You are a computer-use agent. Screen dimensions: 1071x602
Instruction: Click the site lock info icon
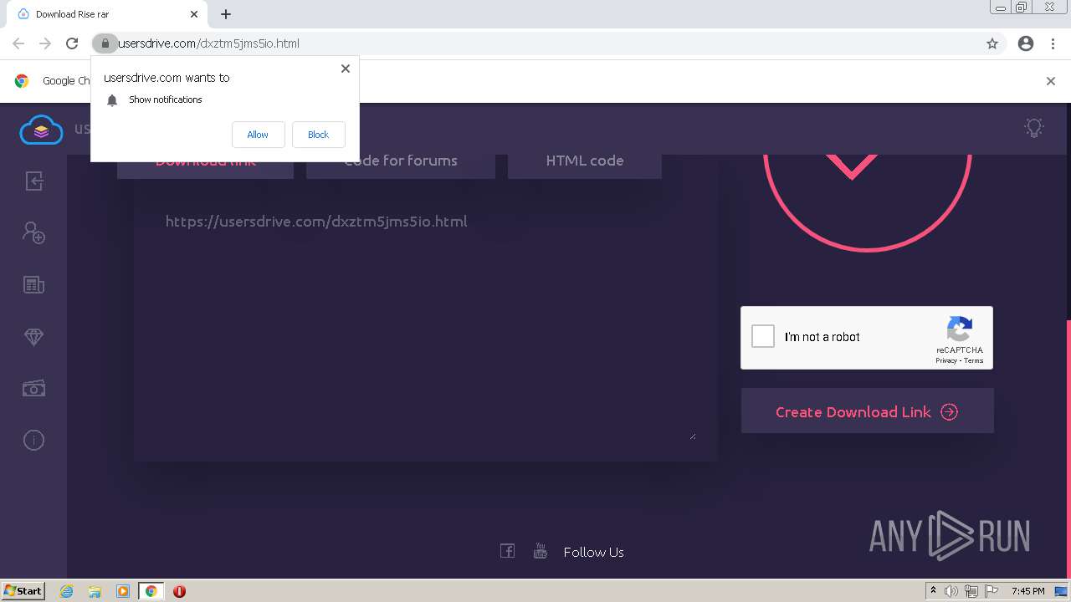pyautogui.click(x=105, y=43)
